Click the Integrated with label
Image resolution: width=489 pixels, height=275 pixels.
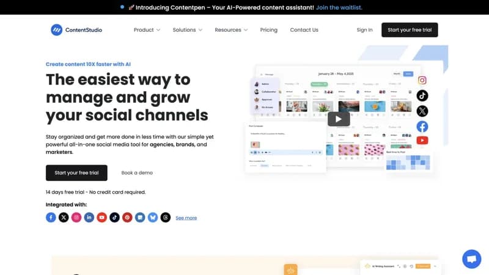tap(67, 205)
